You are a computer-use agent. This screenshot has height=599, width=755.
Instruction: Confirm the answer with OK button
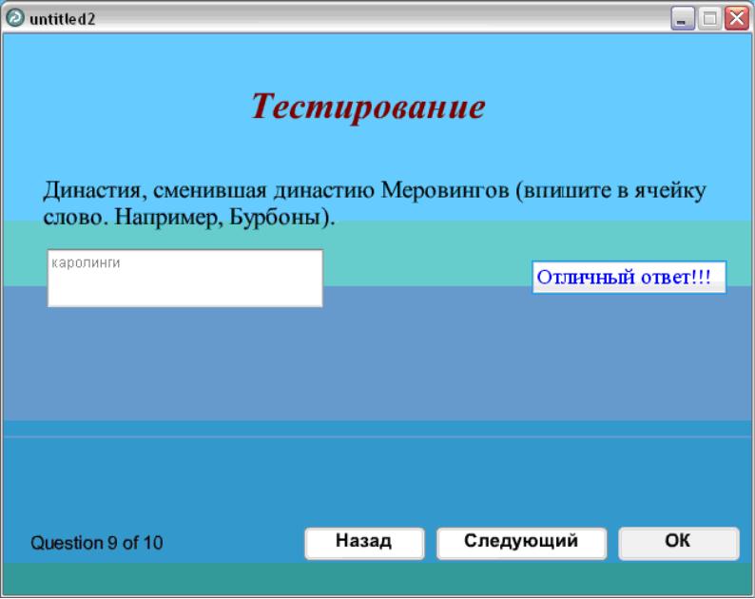point(678,543)
